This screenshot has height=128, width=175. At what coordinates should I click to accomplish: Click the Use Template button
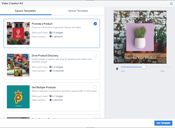163,123
